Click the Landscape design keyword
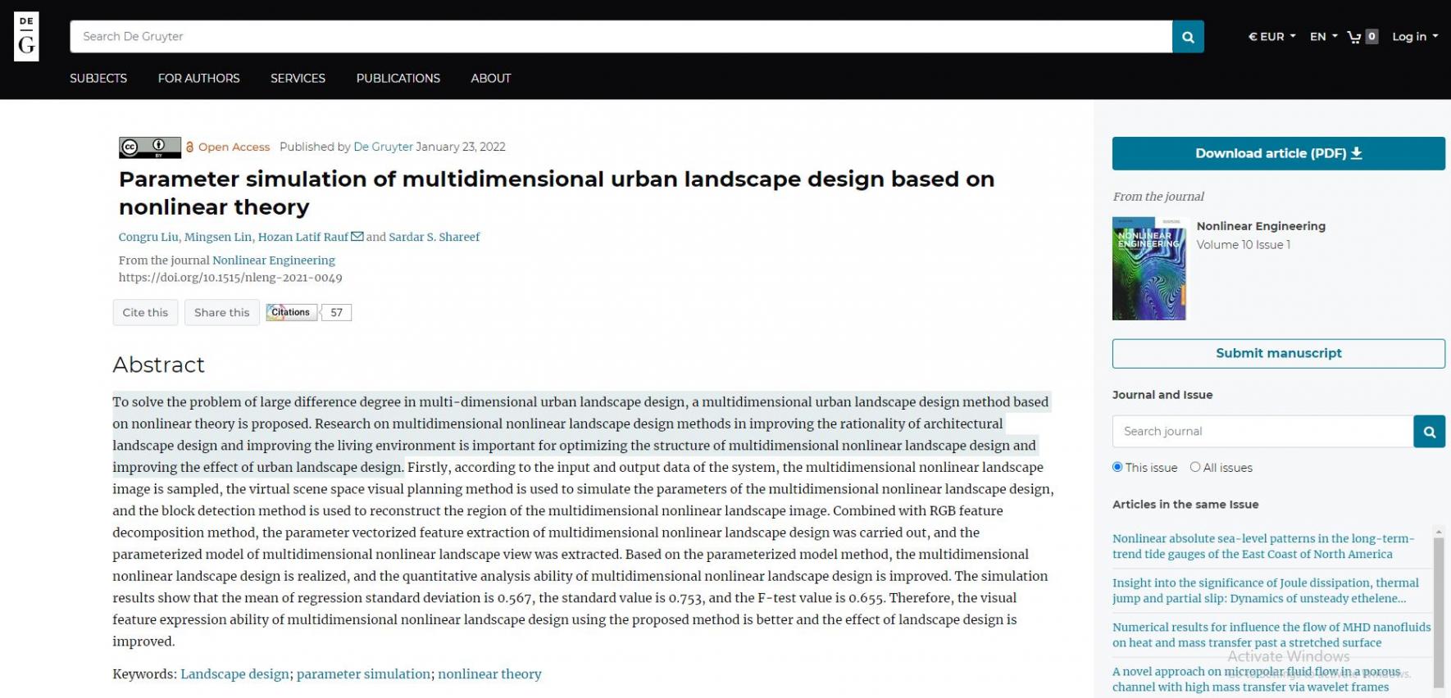 (234, 674)
